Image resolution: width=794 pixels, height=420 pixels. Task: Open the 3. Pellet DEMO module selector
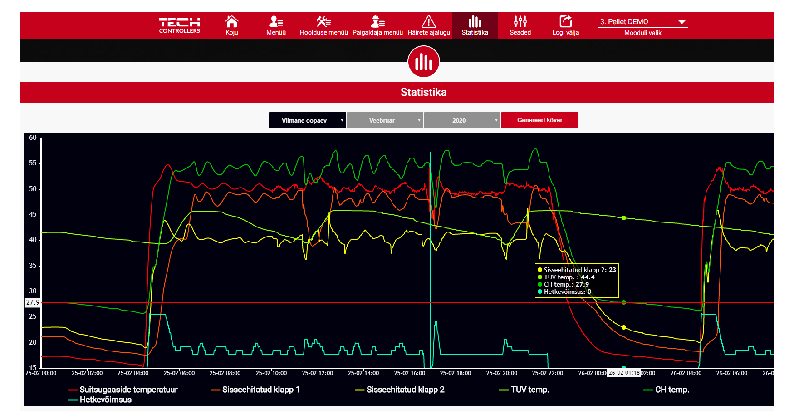(x=642, y=22)
